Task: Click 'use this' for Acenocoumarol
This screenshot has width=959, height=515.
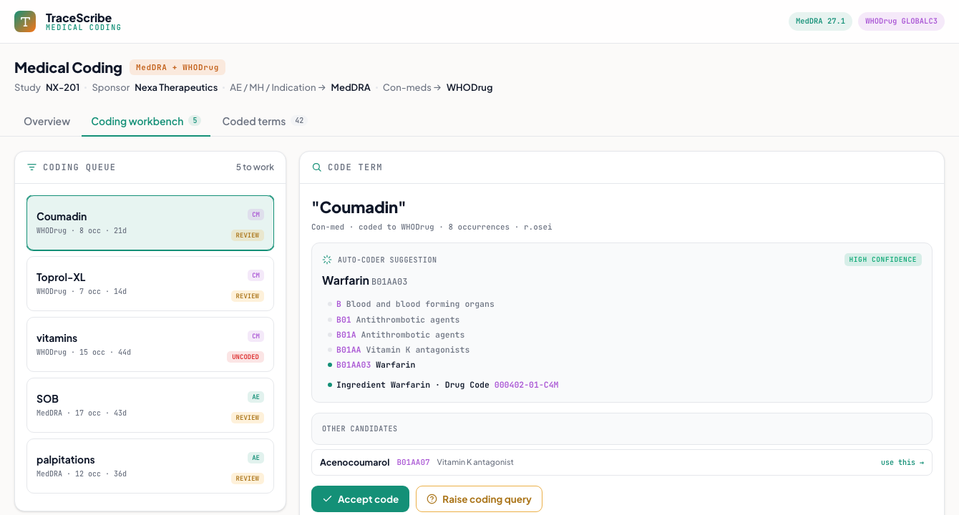Action: 902,463
